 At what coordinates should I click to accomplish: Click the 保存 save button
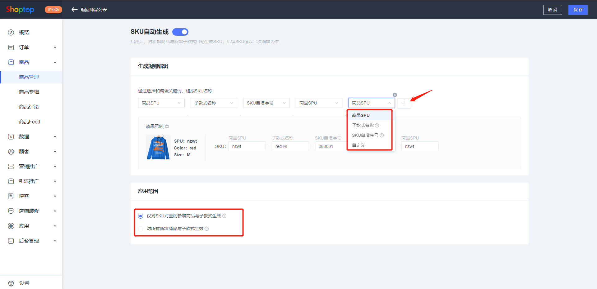point(578,10)
